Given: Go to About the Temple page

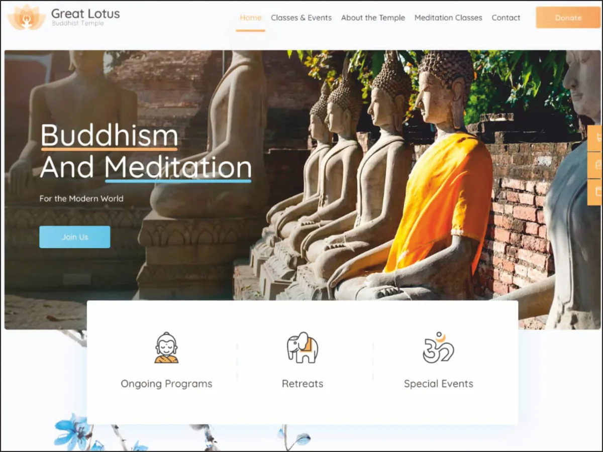Looking at the screenshot, I should click(373, 18).
